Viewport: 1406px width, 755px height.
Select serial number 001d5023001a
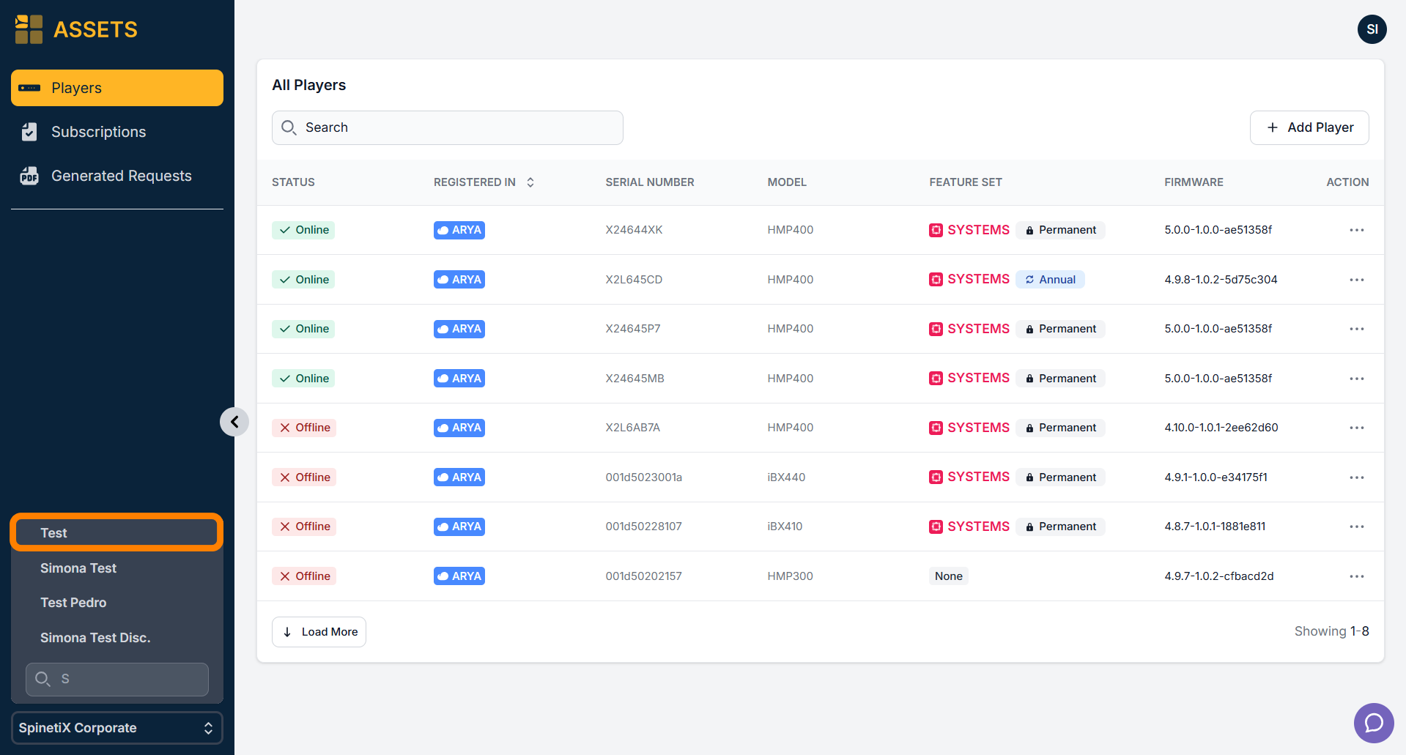(643, 477)
